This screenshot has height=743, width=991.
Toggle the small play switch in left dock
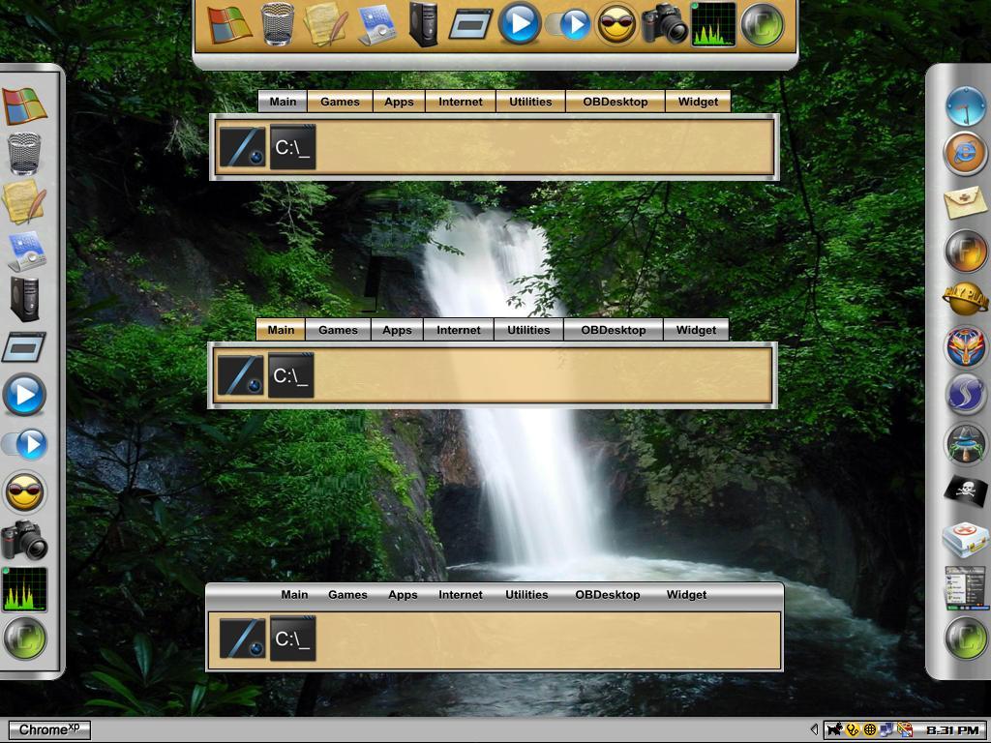pos(24,443)
